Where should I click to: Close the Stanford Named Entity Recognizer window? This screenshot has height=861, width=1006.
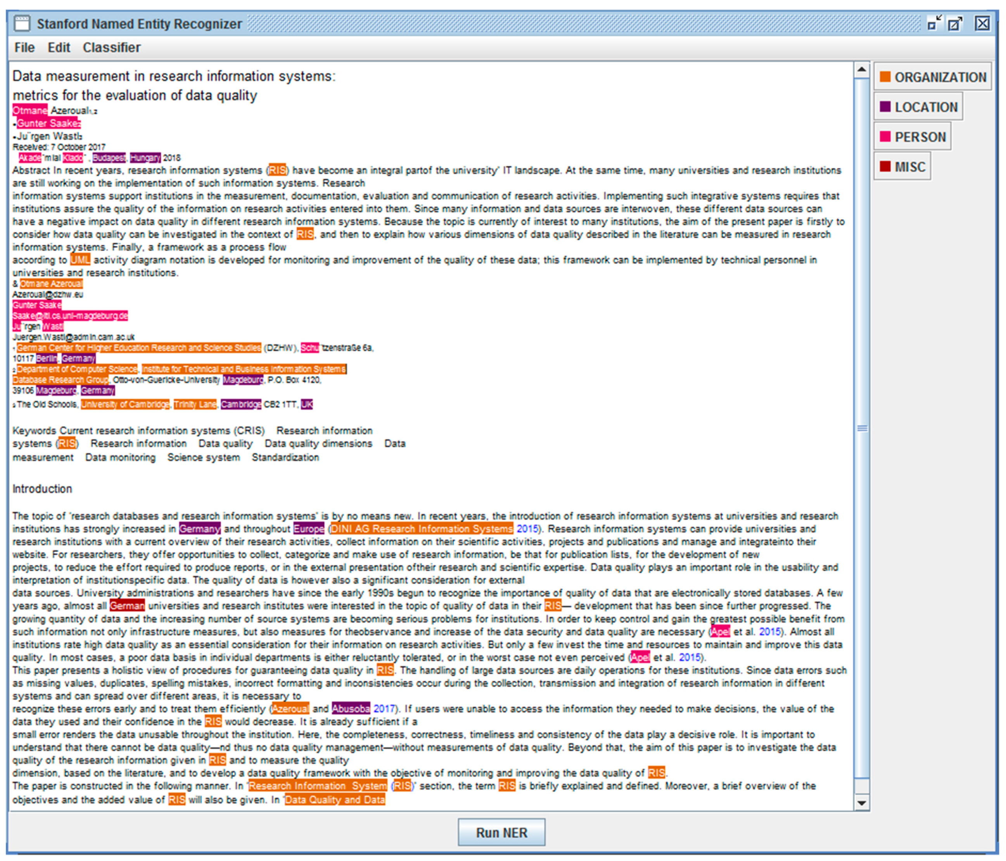pyautogui.click(x=982, y=23)
